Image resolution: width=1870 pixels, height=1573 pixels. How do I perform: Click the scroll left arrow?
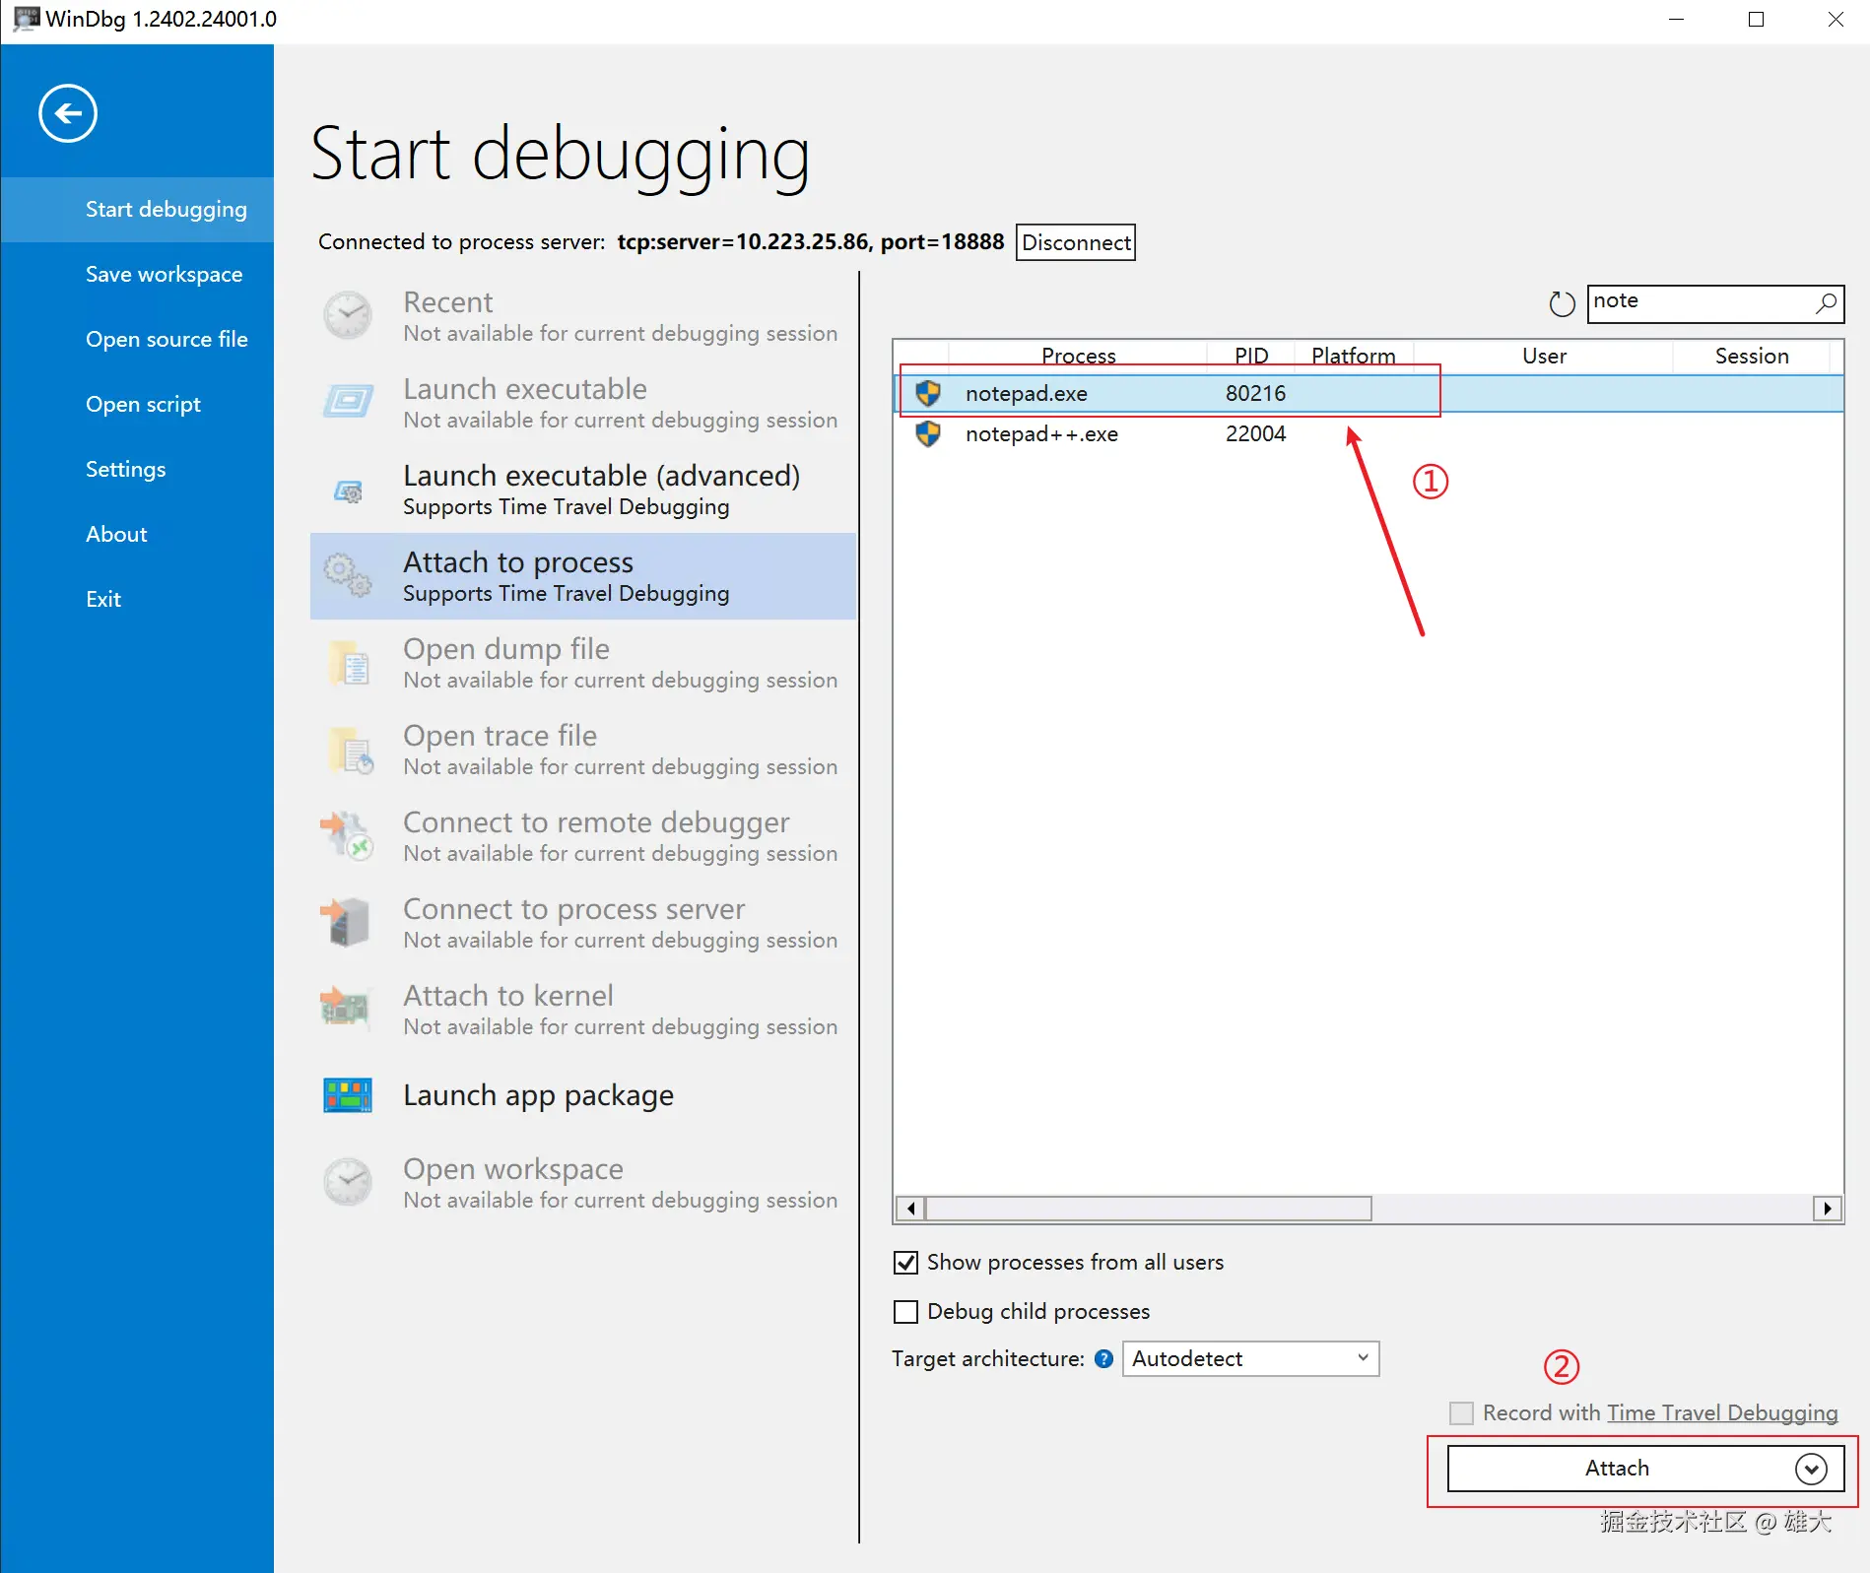tap(910, 1209)
